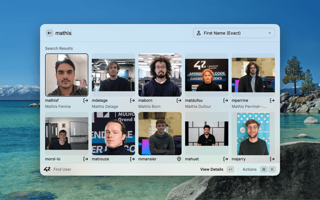The height and width of the screenshot is (200, 320).
Task: Open the First Name (Exact) dropdown
Action: pos(233,33)
